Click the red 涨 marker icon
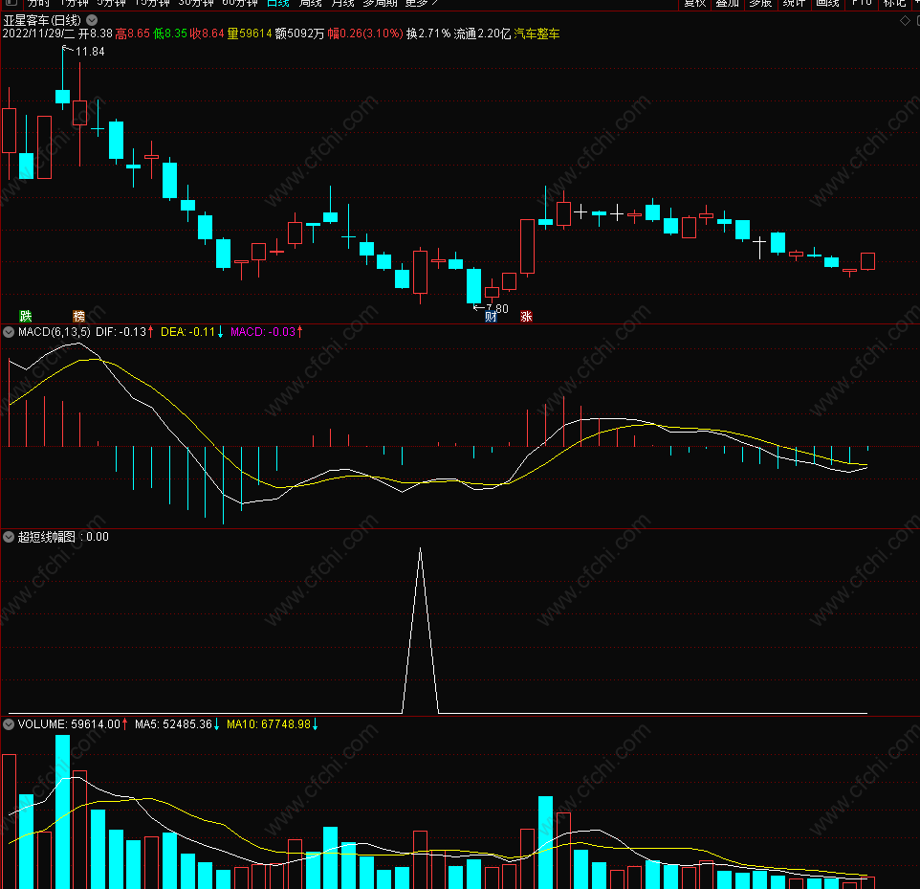 coord(526,317)
